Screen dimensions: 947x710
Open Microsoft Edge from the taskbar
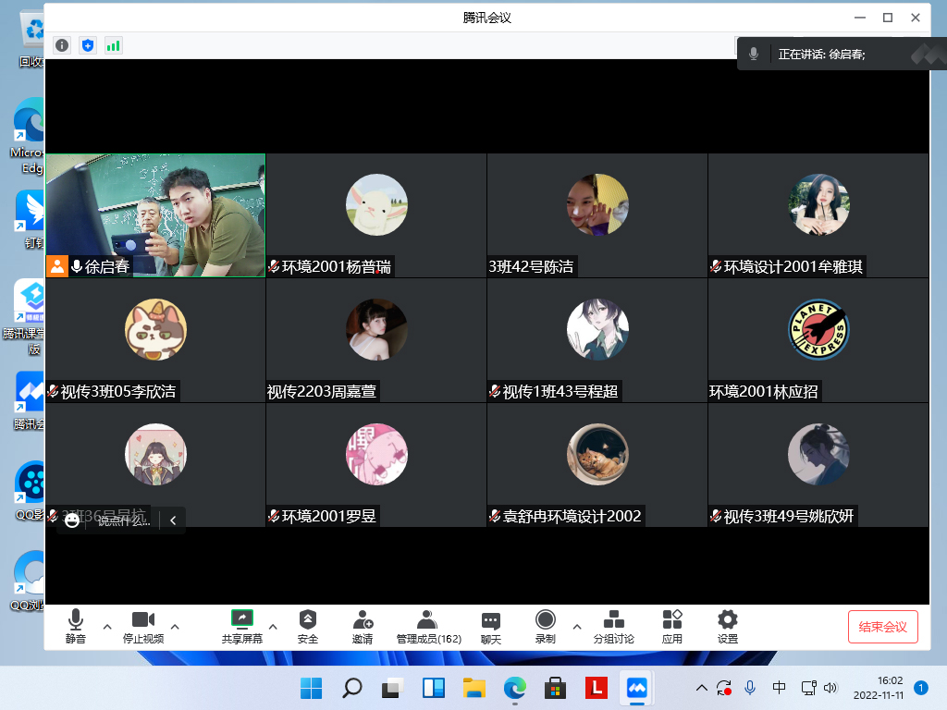[x=514, y=688]
